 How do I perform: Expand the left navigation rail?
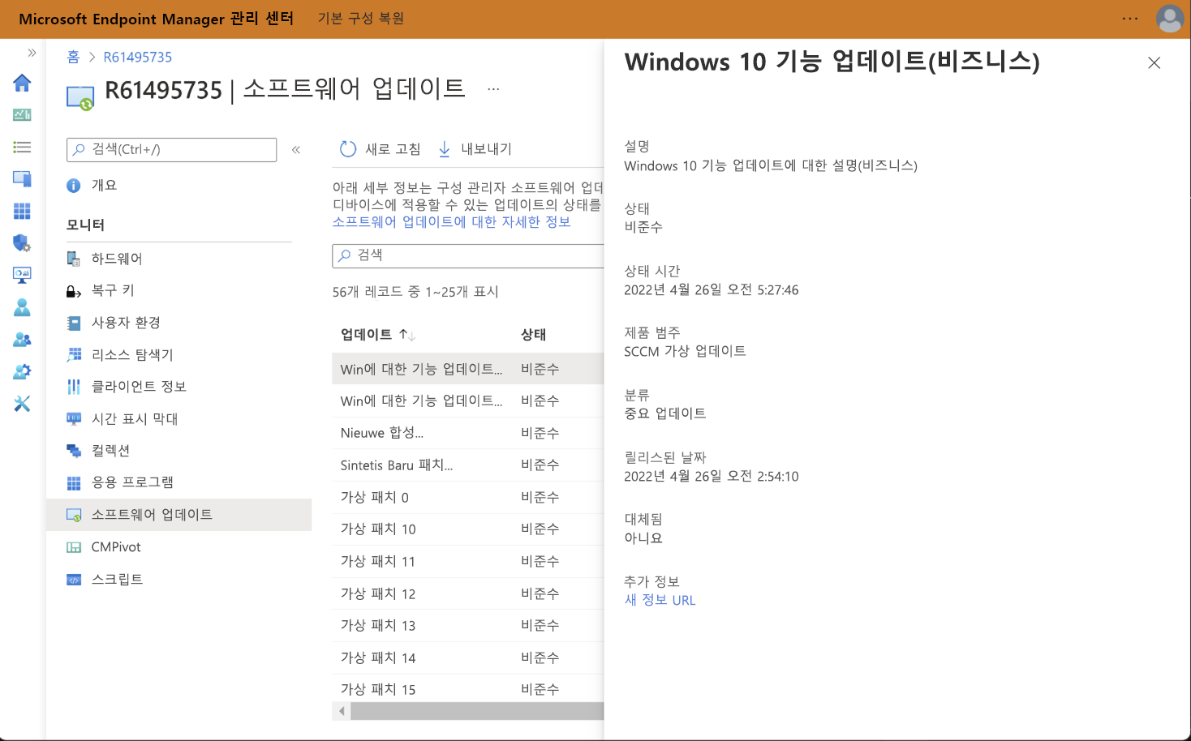tap(32, 53)
